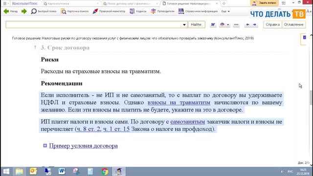
Task: Close the Карточка поиска tab
Action: [x=98, y=3]
